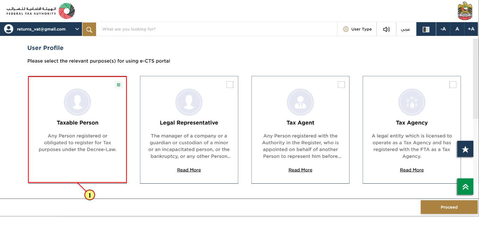Click the Legal Representative avatar icon
This screenshot has width=479, height=228.
click(189, 102)
